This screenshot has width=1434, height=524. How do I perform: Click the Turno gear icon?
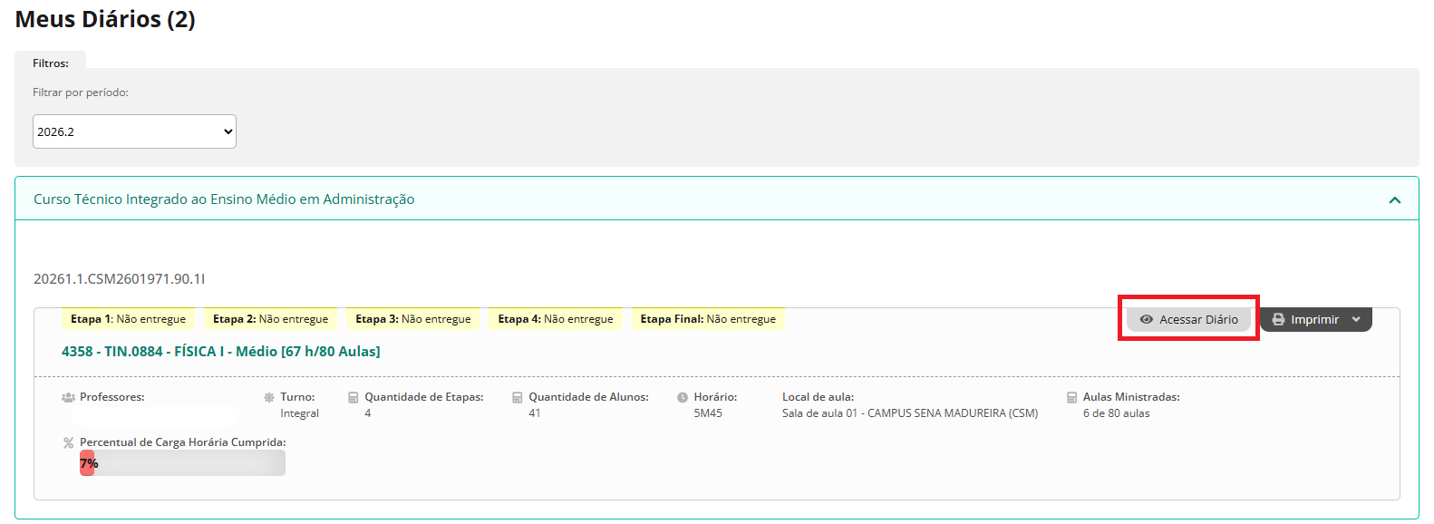coord(269,397)
